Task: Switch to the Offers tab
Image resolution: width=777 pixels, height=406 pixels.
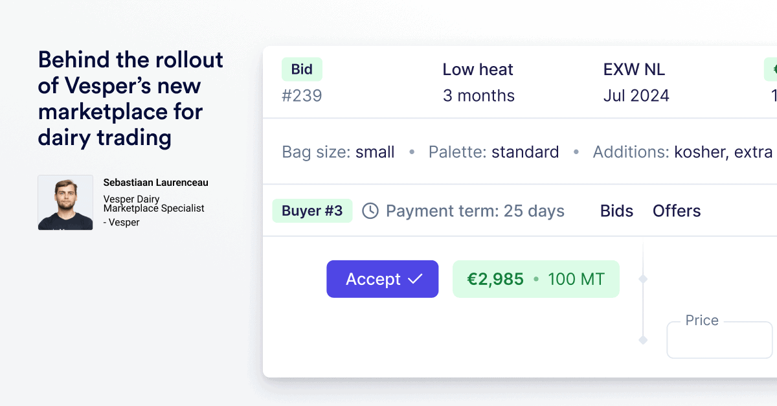Action: [677, 211]
